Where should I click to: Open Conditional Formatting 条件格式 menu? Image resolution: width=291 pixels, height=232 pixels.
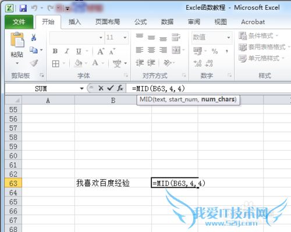pos(258,35)
